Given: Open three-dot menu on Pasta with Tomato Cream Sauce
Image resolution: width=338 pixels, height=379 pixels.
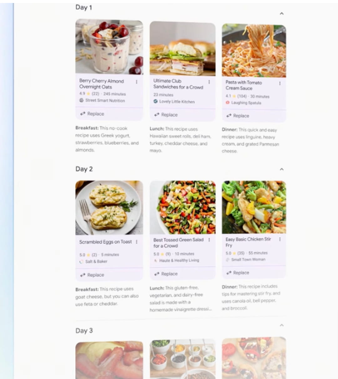Looking at the screenshot, I should point(280,83).
